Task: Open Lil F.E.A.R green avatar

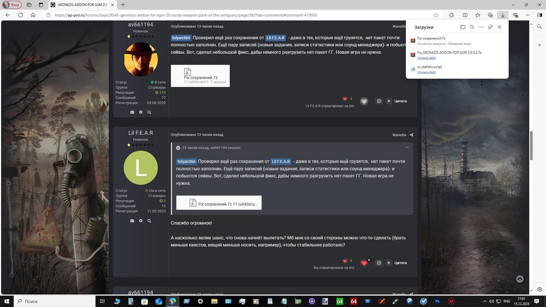Action: pos(141,168)
